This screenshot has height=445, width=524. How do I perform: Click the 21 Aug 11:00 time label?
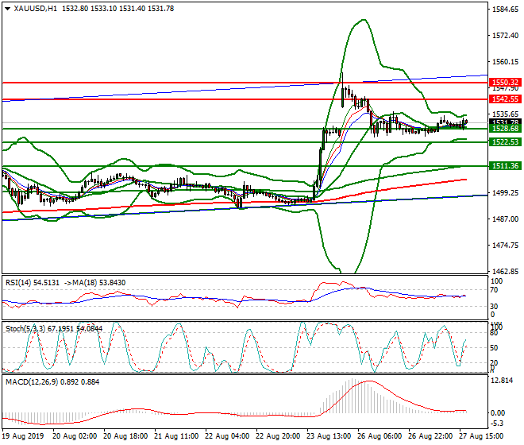click(176, 436)
